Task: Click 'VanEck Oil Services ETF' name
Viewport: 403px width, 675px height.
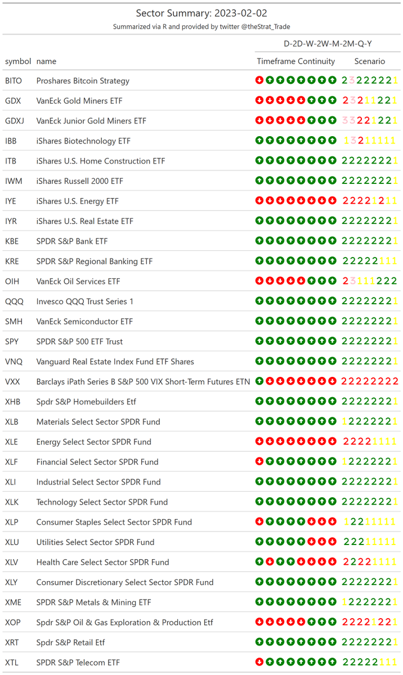Action: [78, 281]
